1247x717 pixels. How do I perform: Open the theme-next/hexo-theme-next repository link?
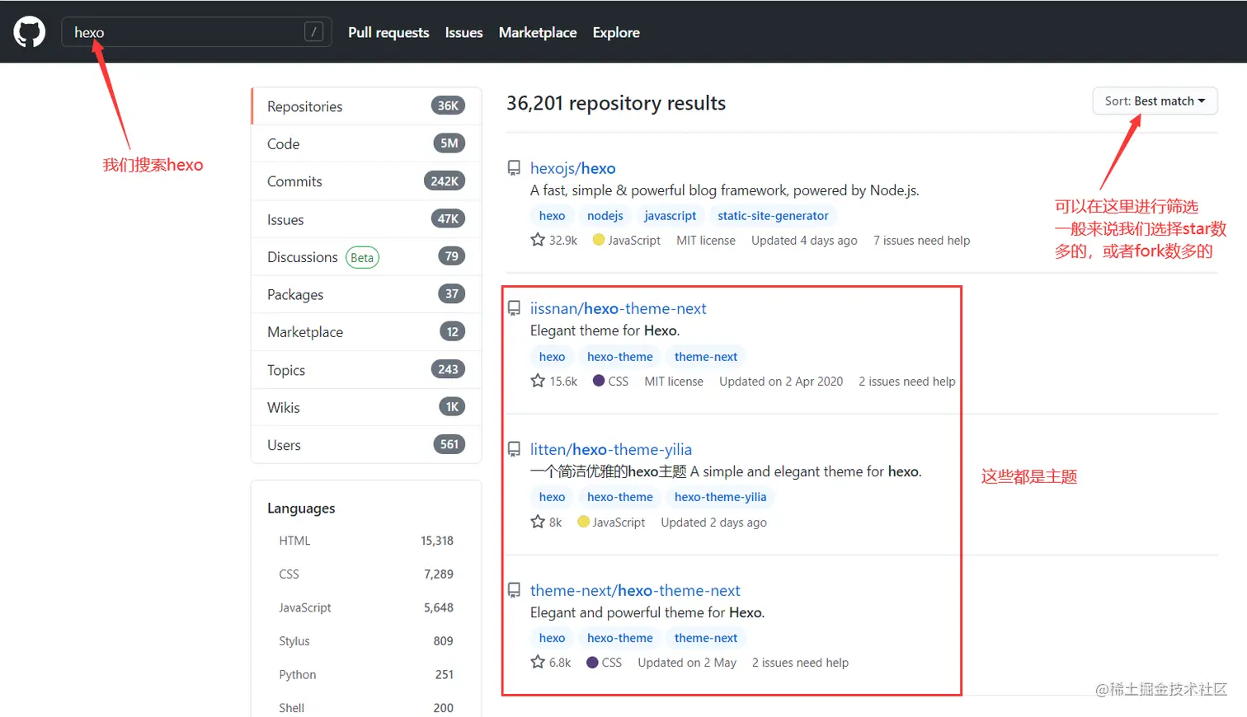(x=635, y=590)
